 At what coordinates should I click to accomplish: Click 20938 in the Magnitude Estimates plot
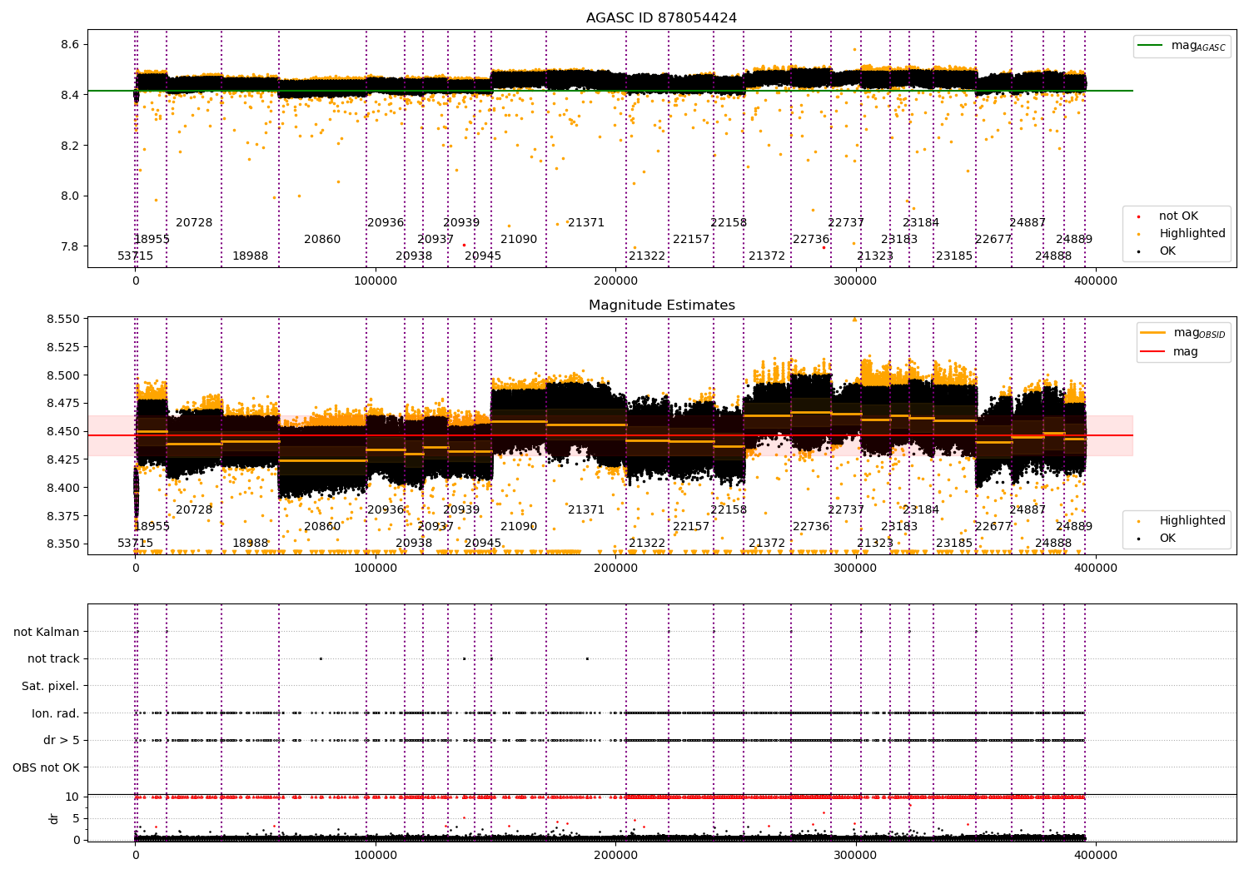414,543
